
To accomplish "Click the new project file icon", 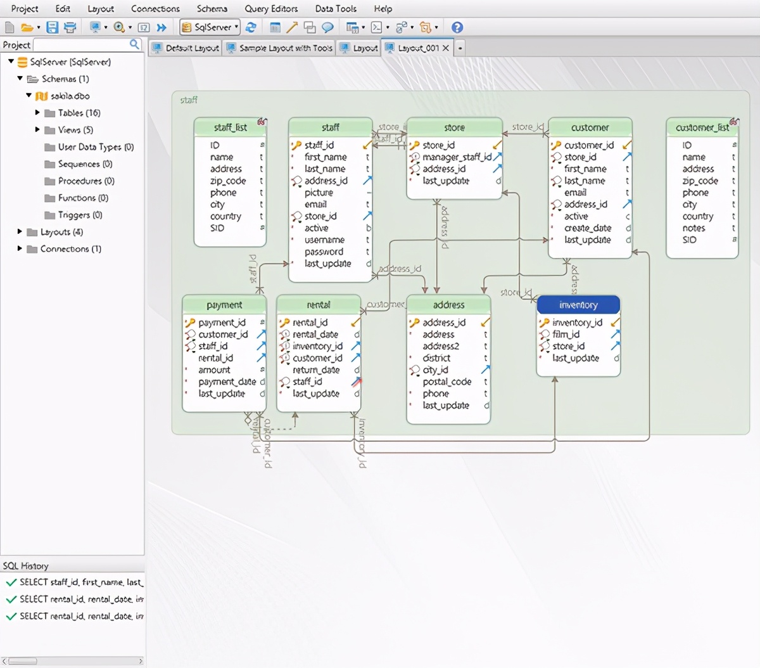I will [x=9, y=27].
